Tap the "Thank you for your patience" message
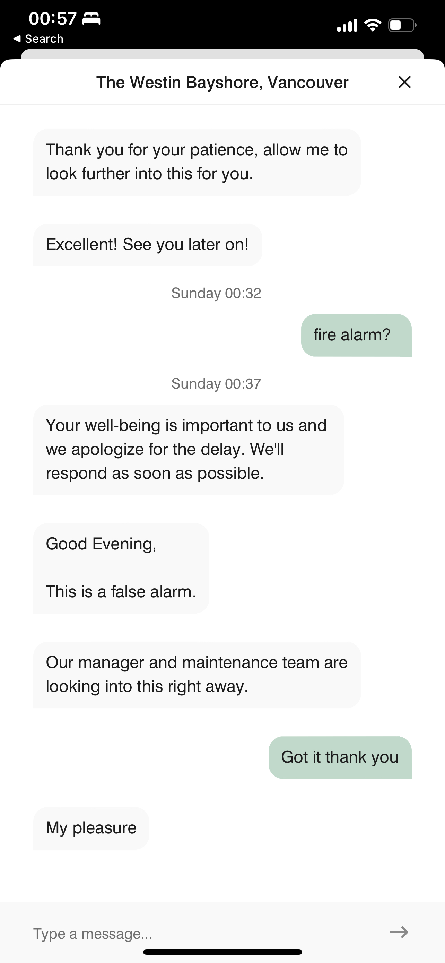 197,162
